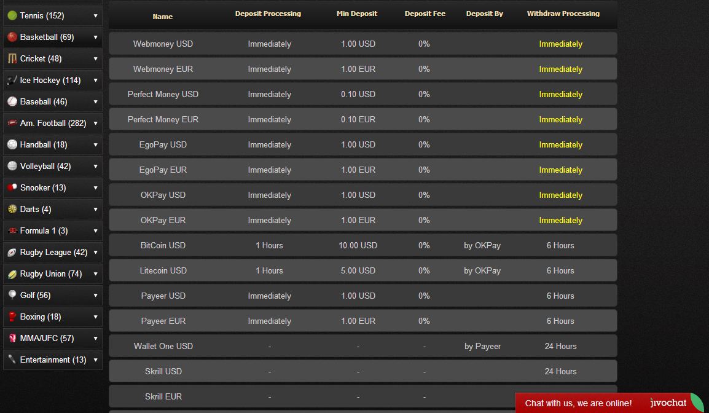Click the Formula 1 car icon

coord(12,230)
